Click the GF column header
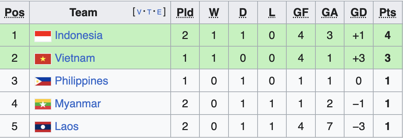 [301, 13]
